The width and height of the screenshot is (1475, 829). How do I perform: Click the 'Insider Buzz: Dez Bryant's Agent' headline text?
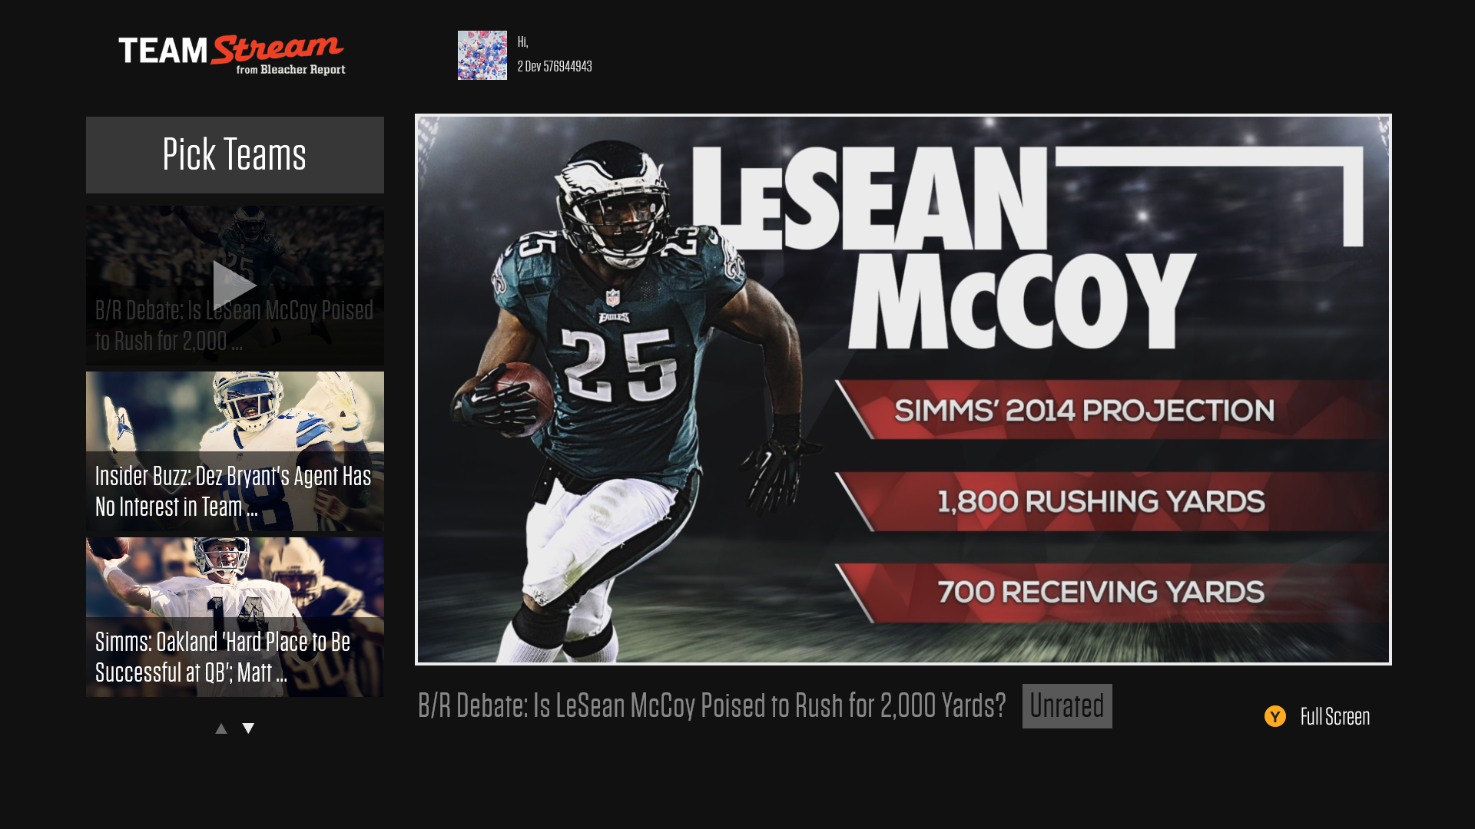click(233, 491)
